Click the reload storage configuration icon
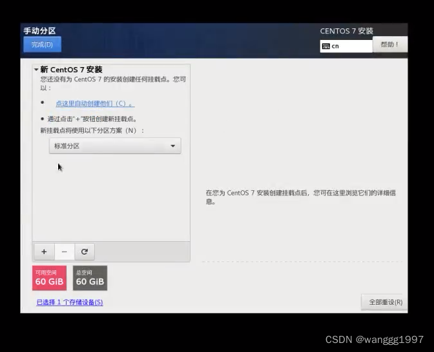This screenshot has width=434, height=352. [85, 251]
